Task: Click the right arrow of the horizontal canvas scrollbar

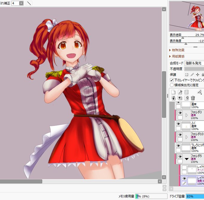Action: [x=160, y=181]
